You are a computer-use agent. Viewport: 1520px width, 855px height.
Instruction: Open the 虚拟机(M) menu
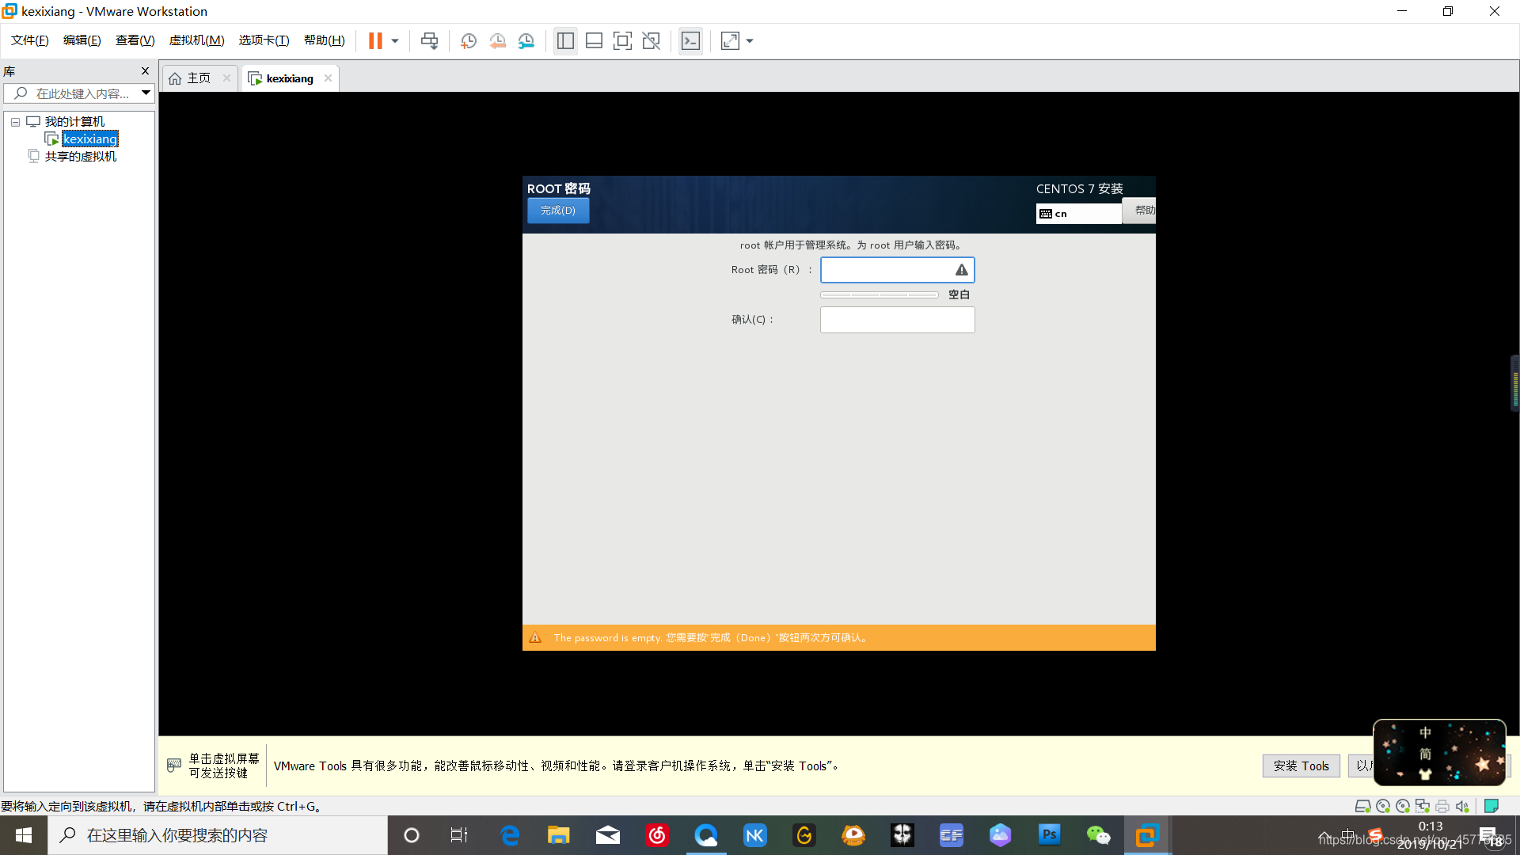pos(197,40)
